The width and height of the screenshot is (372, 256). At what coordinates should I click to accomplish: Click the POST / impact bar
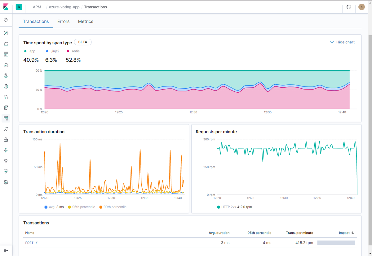[x=336, y=243]
